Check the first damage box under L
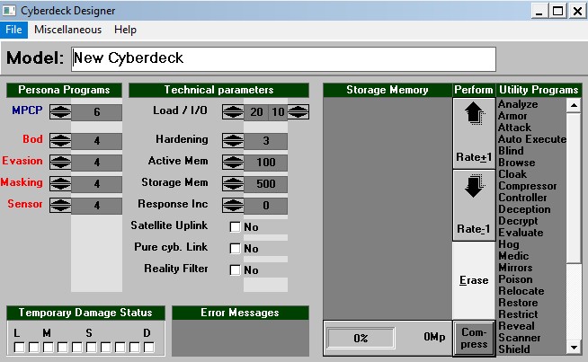The image size is (588, 362). (19, 347)
